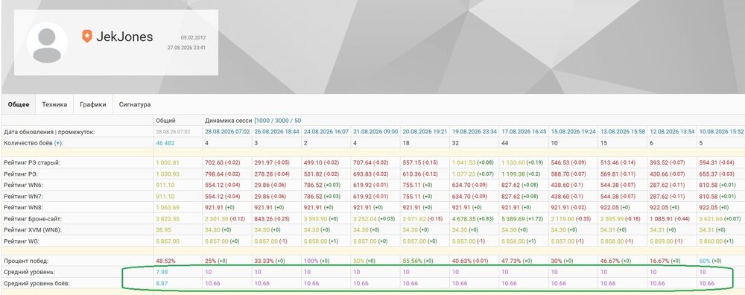
Task: Click the battle count cell 44
Action: pos(504,143)
